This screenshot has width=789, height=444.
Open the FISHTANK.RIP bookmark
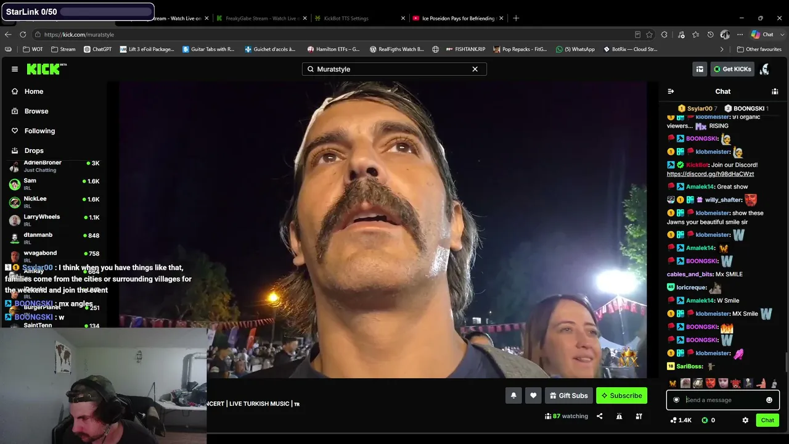coord(465,49)
